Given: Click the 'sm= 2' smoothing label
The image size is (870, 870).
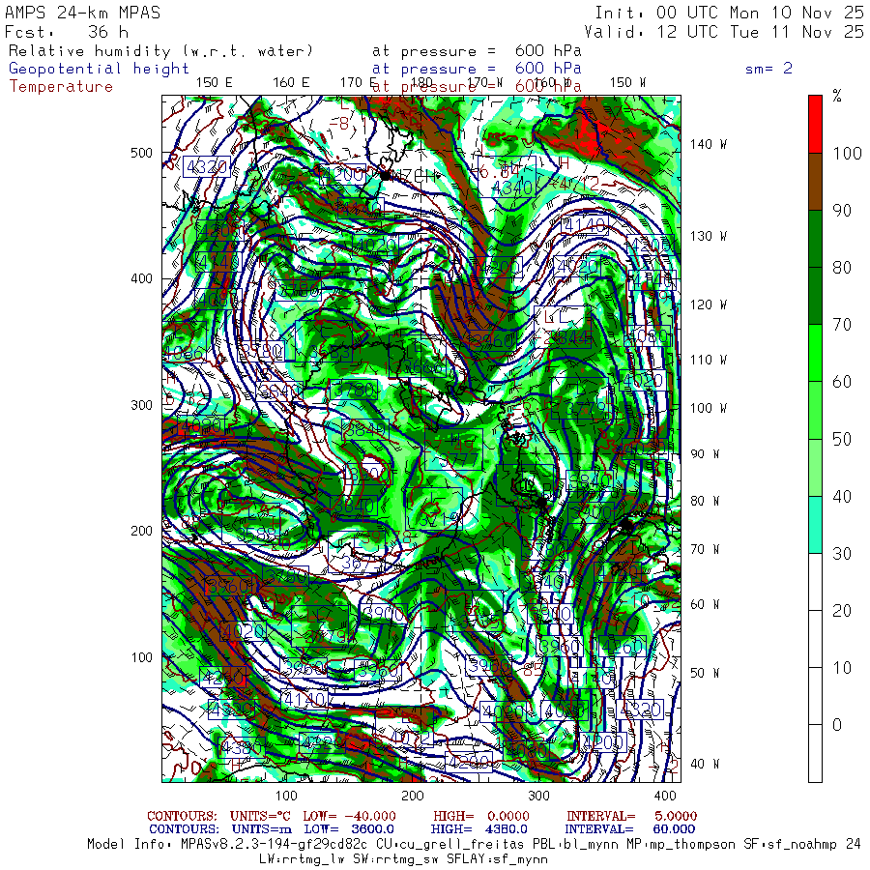Looking at the screenshot, I should [768, 69].
